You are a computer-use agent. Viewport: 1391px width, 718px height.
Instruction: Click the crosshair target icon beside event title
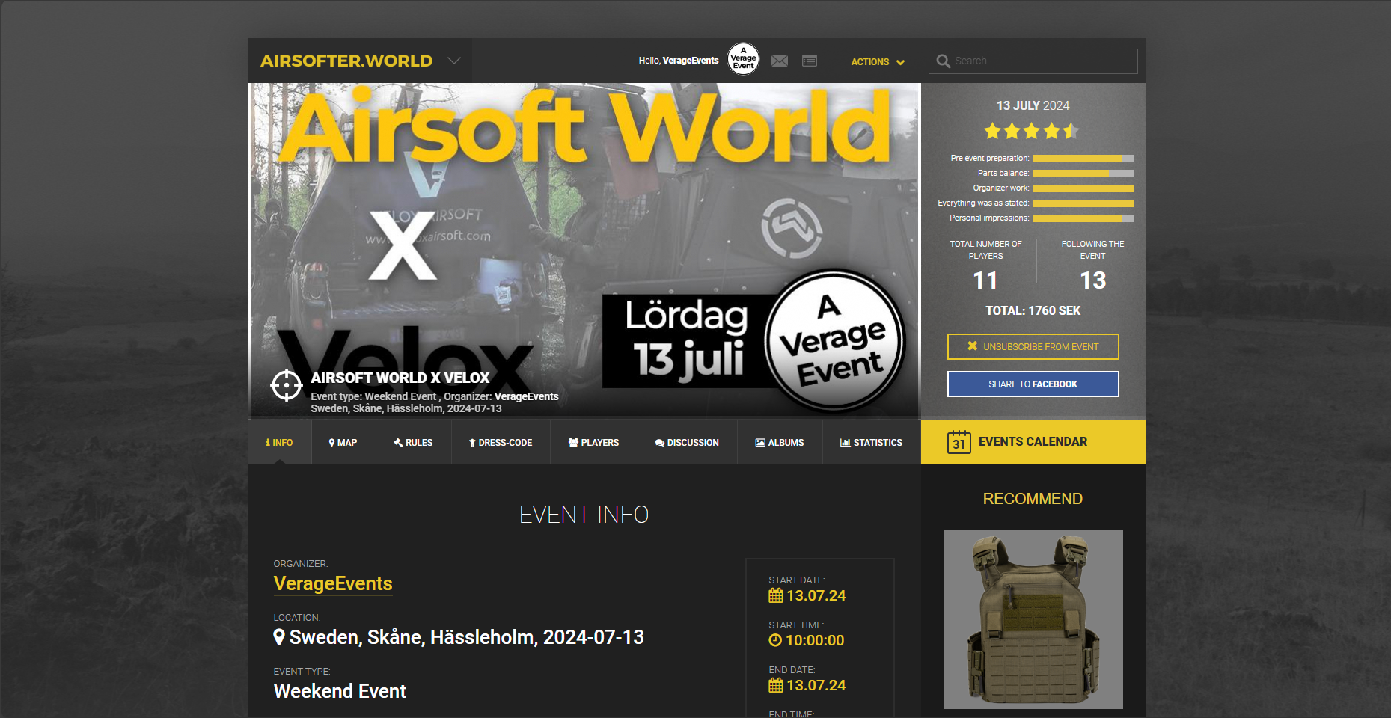pos(287,385)
